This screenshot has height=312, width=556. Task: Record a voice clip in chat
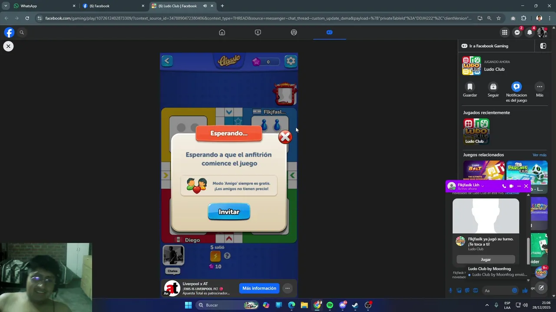pos(450,290)
